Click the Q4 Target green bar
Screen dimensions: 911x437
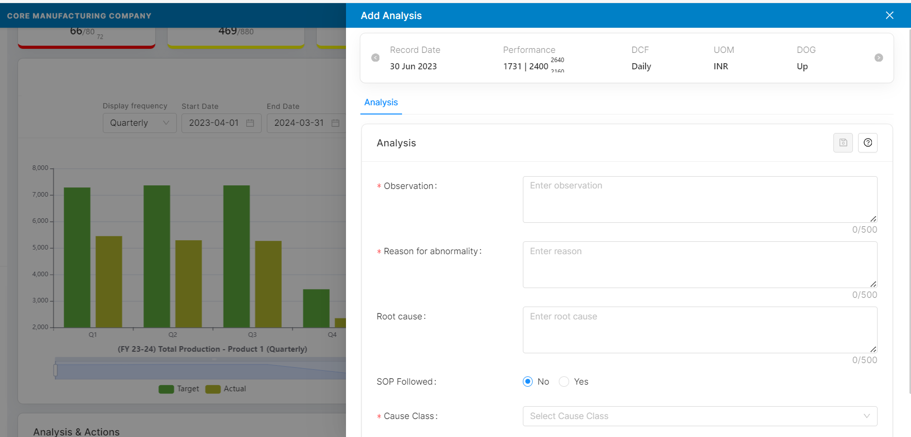(316, 308)
